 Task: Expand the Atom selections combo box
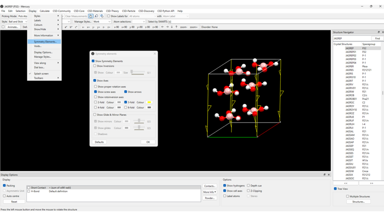(x=138, y=22)
